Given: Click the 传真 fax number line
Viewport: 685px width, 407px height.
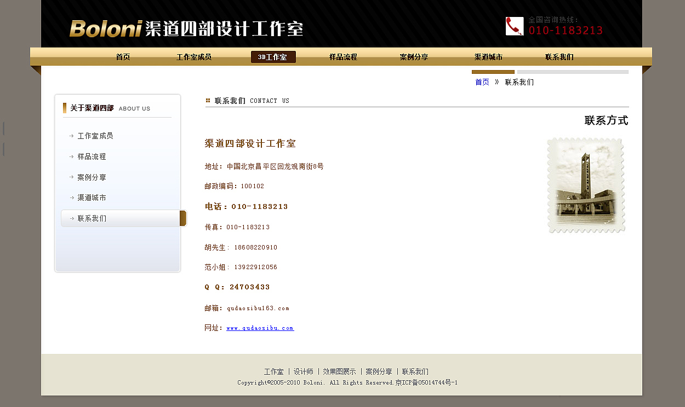Looking at the screenshot, I should tap(237, 227).
